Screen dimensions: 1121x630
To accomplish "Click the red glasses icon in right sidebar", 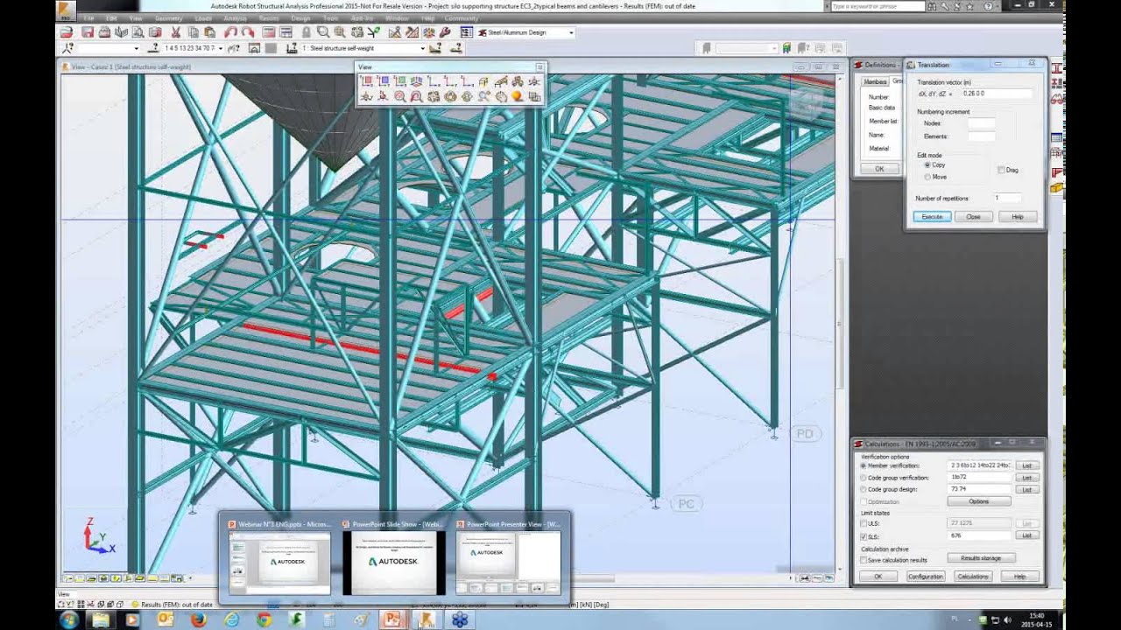I will (x=1057, y=99).
